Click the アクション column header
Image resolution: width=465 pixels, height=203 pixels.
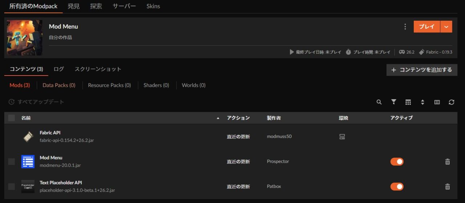tap(238, 118)
